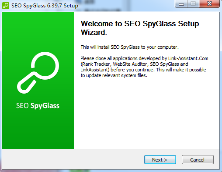Image resolution: width=222 pixels, height=172 pixels.
Task: Click the large white magnifying glass logo
Action: pyautogui.click(x=38, y=73)
